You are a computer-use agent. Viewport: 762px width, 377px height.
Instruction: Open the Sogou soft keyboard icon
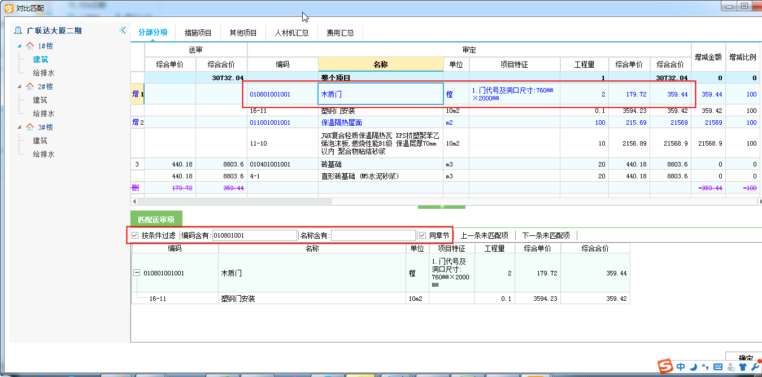click(718, 367)
